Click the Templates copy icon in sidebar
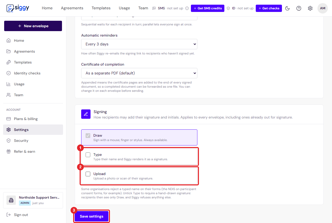The height and width of the screenshot is (223, 332). [9, 62]
